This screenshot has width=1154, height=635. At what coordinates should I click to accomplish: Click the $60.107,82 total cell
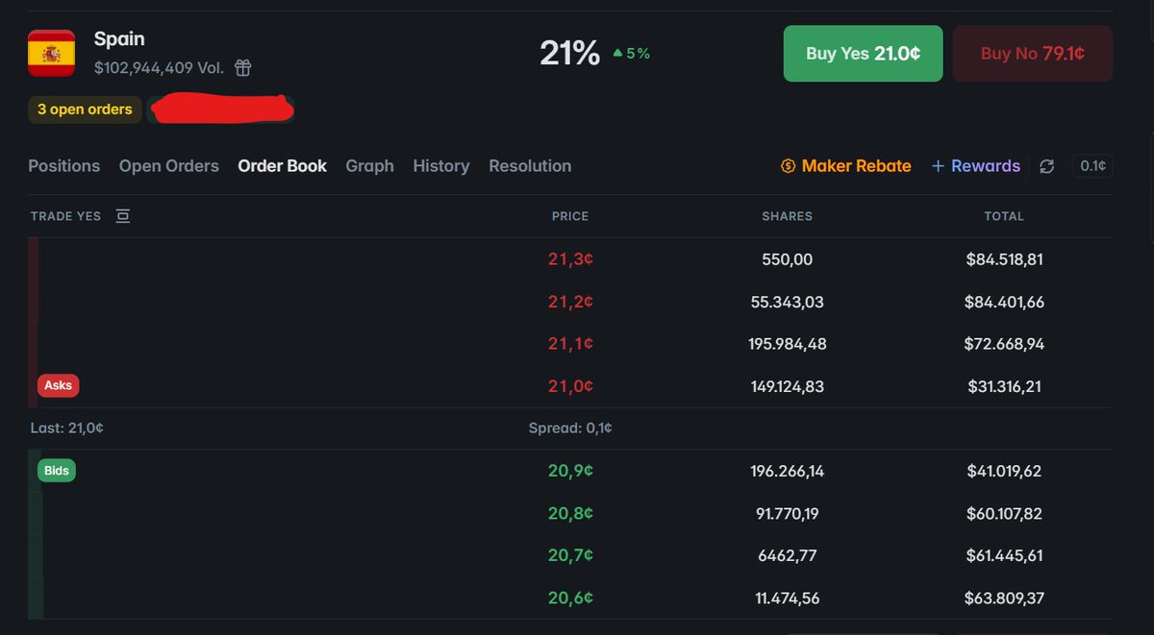1004,513
